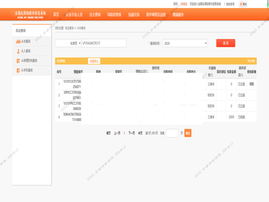Click page number 1 in pagination
Screen dimensions: 269x202
click(124, 133)
